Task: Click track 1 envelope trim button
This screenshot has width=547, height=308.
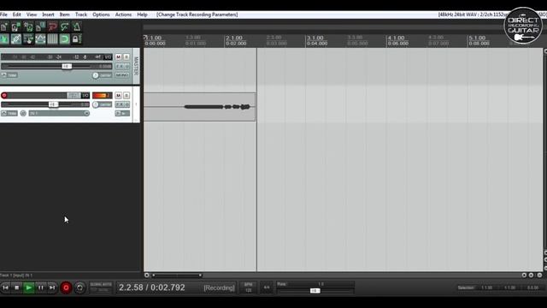Action: tap(9, 114)
